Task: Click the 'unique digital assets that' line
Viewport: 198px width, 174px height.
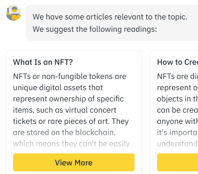Action: tap(58, 88)
